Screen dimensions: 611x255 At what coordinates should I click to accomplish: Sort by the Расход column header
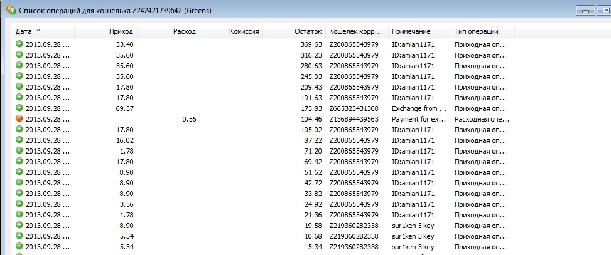click(x=168, y=31)
